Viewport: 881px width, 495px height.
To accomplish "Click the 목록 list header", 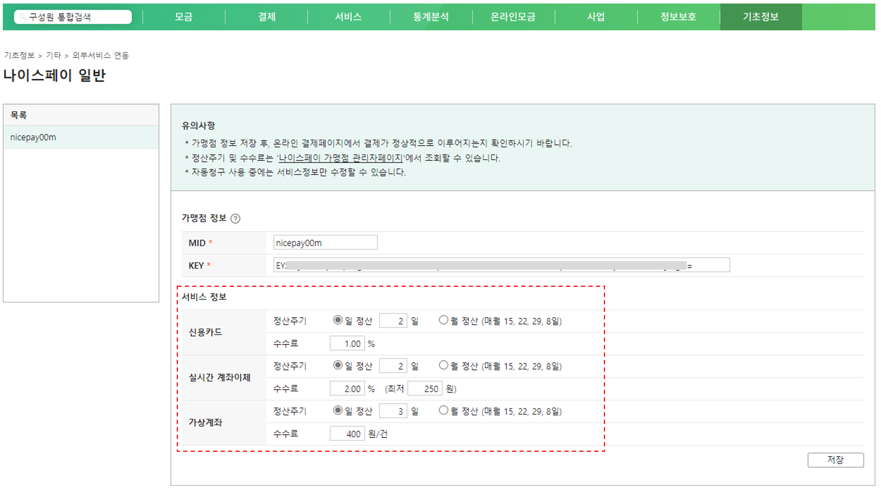I will pyautogui.click(x=81, y=115).
